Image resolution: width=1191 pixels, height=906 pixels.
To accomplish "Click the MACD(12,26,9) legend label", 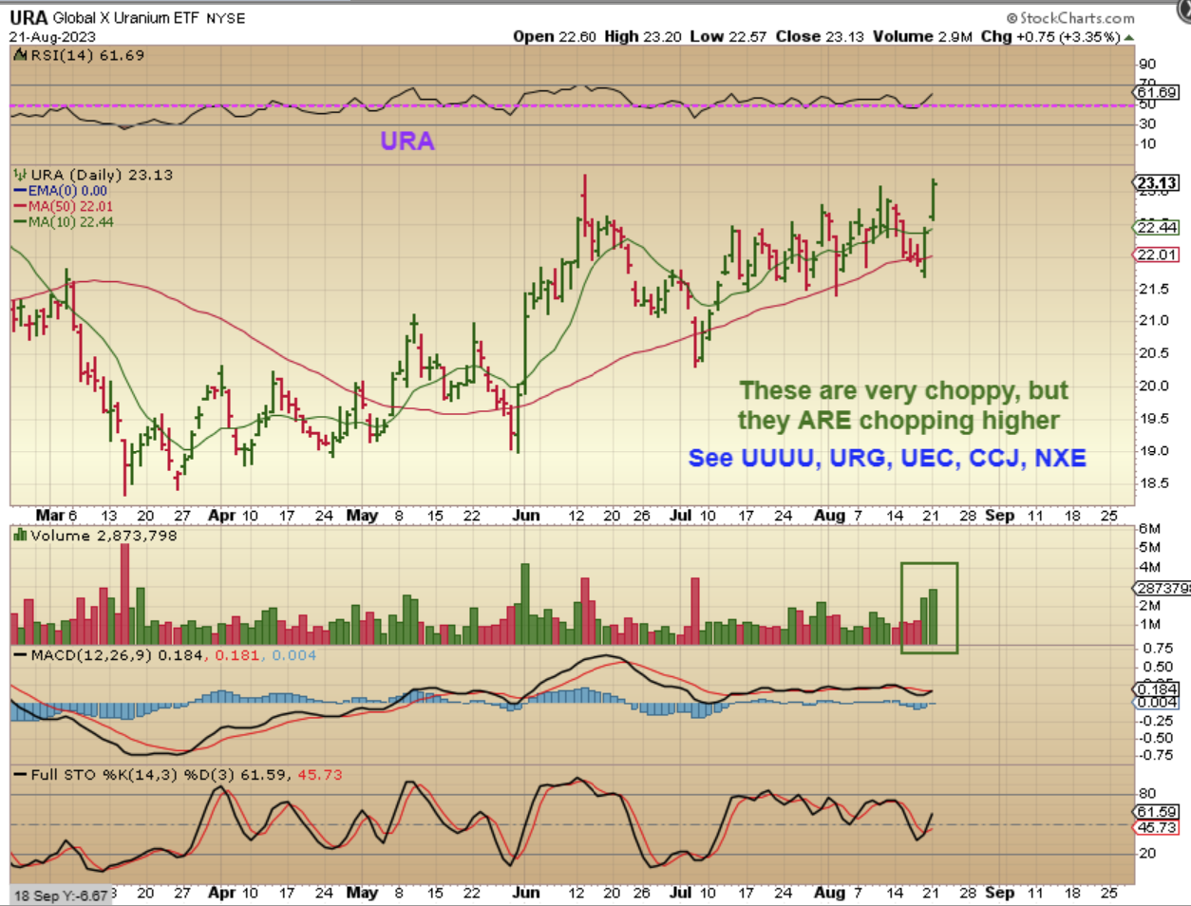I will point(92,655).
